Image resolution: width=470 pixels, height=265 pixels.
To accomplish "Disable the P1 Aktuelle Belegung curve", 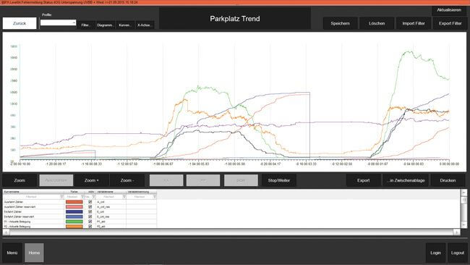I will tap(90, 222).
